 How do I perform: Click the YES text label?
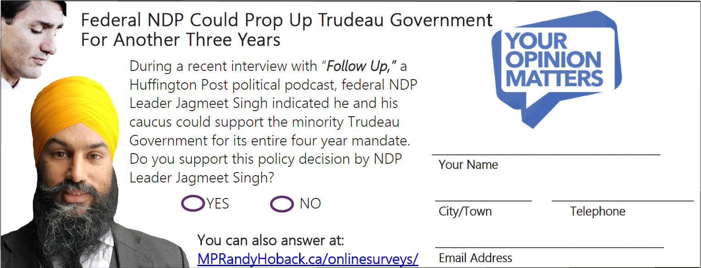pos(217,204)
